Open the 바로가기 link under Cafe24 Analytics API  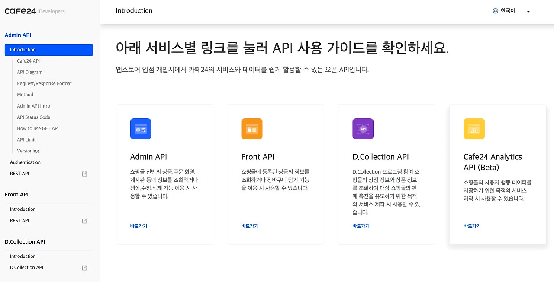coord(472,225)
